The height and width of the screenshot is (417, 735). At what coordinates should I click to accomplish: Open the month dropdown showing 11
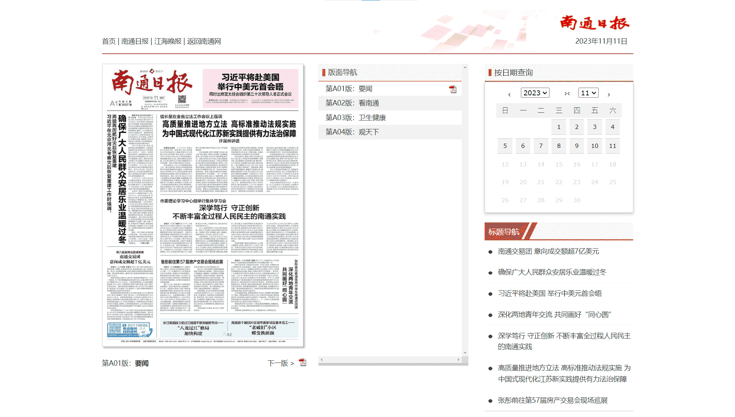[x=589, y=93]
